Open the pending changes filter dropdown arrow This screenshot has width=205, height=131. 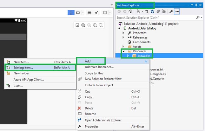coord(142,11)
